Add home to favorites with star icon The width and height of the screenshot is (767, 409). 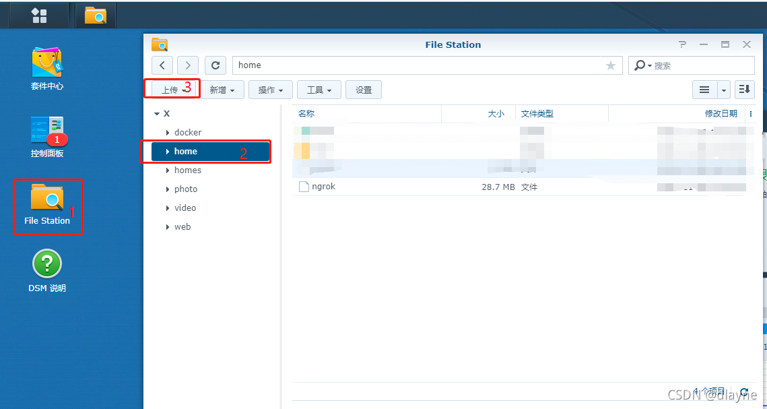[x=611, y=65]
